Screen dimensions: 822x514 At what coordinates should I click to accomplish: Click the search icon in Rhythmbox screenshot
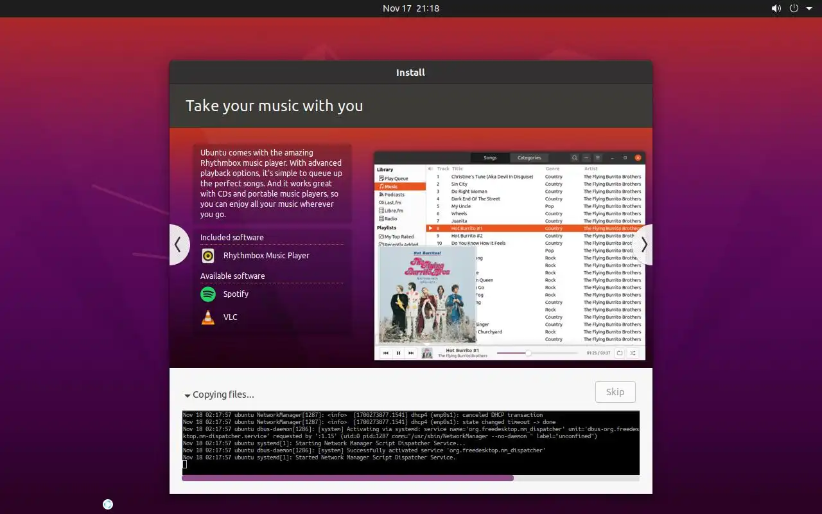pyautogui.click(x=575, y=157)
